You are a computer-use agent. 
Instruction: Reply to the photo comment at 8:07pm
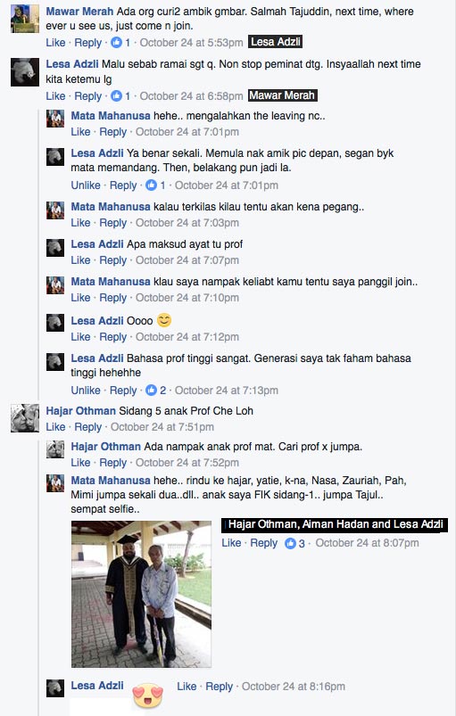[263, 543]
